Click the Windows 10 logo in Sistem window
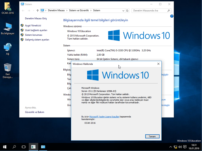Image resolution: width=202 pixels, height=151 pixels. coord(139,35)
